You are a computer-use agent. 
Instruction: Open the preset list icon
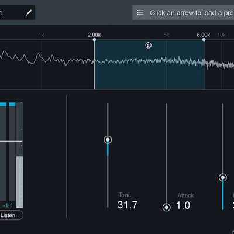pyautogui.click(x=140, y=13)
